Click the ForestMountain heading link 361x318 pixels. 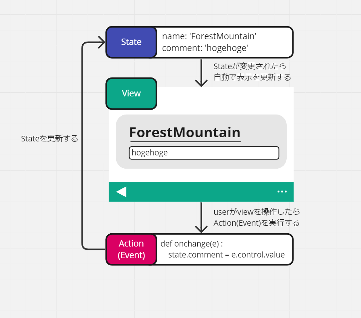[x=185, y=132]
